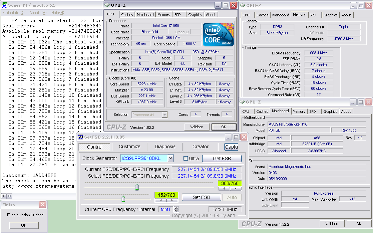Switch to Creator tab in SetFSB

pyautogui.click(x=200, y=147)
